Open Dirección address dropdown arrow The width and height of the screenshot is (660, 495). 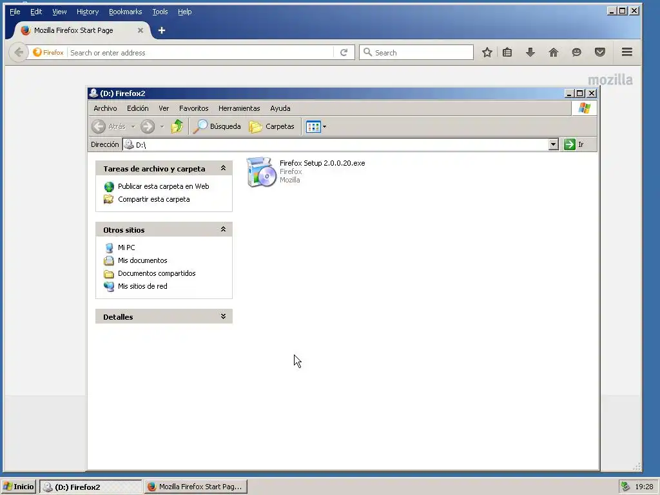pos(554,144)
